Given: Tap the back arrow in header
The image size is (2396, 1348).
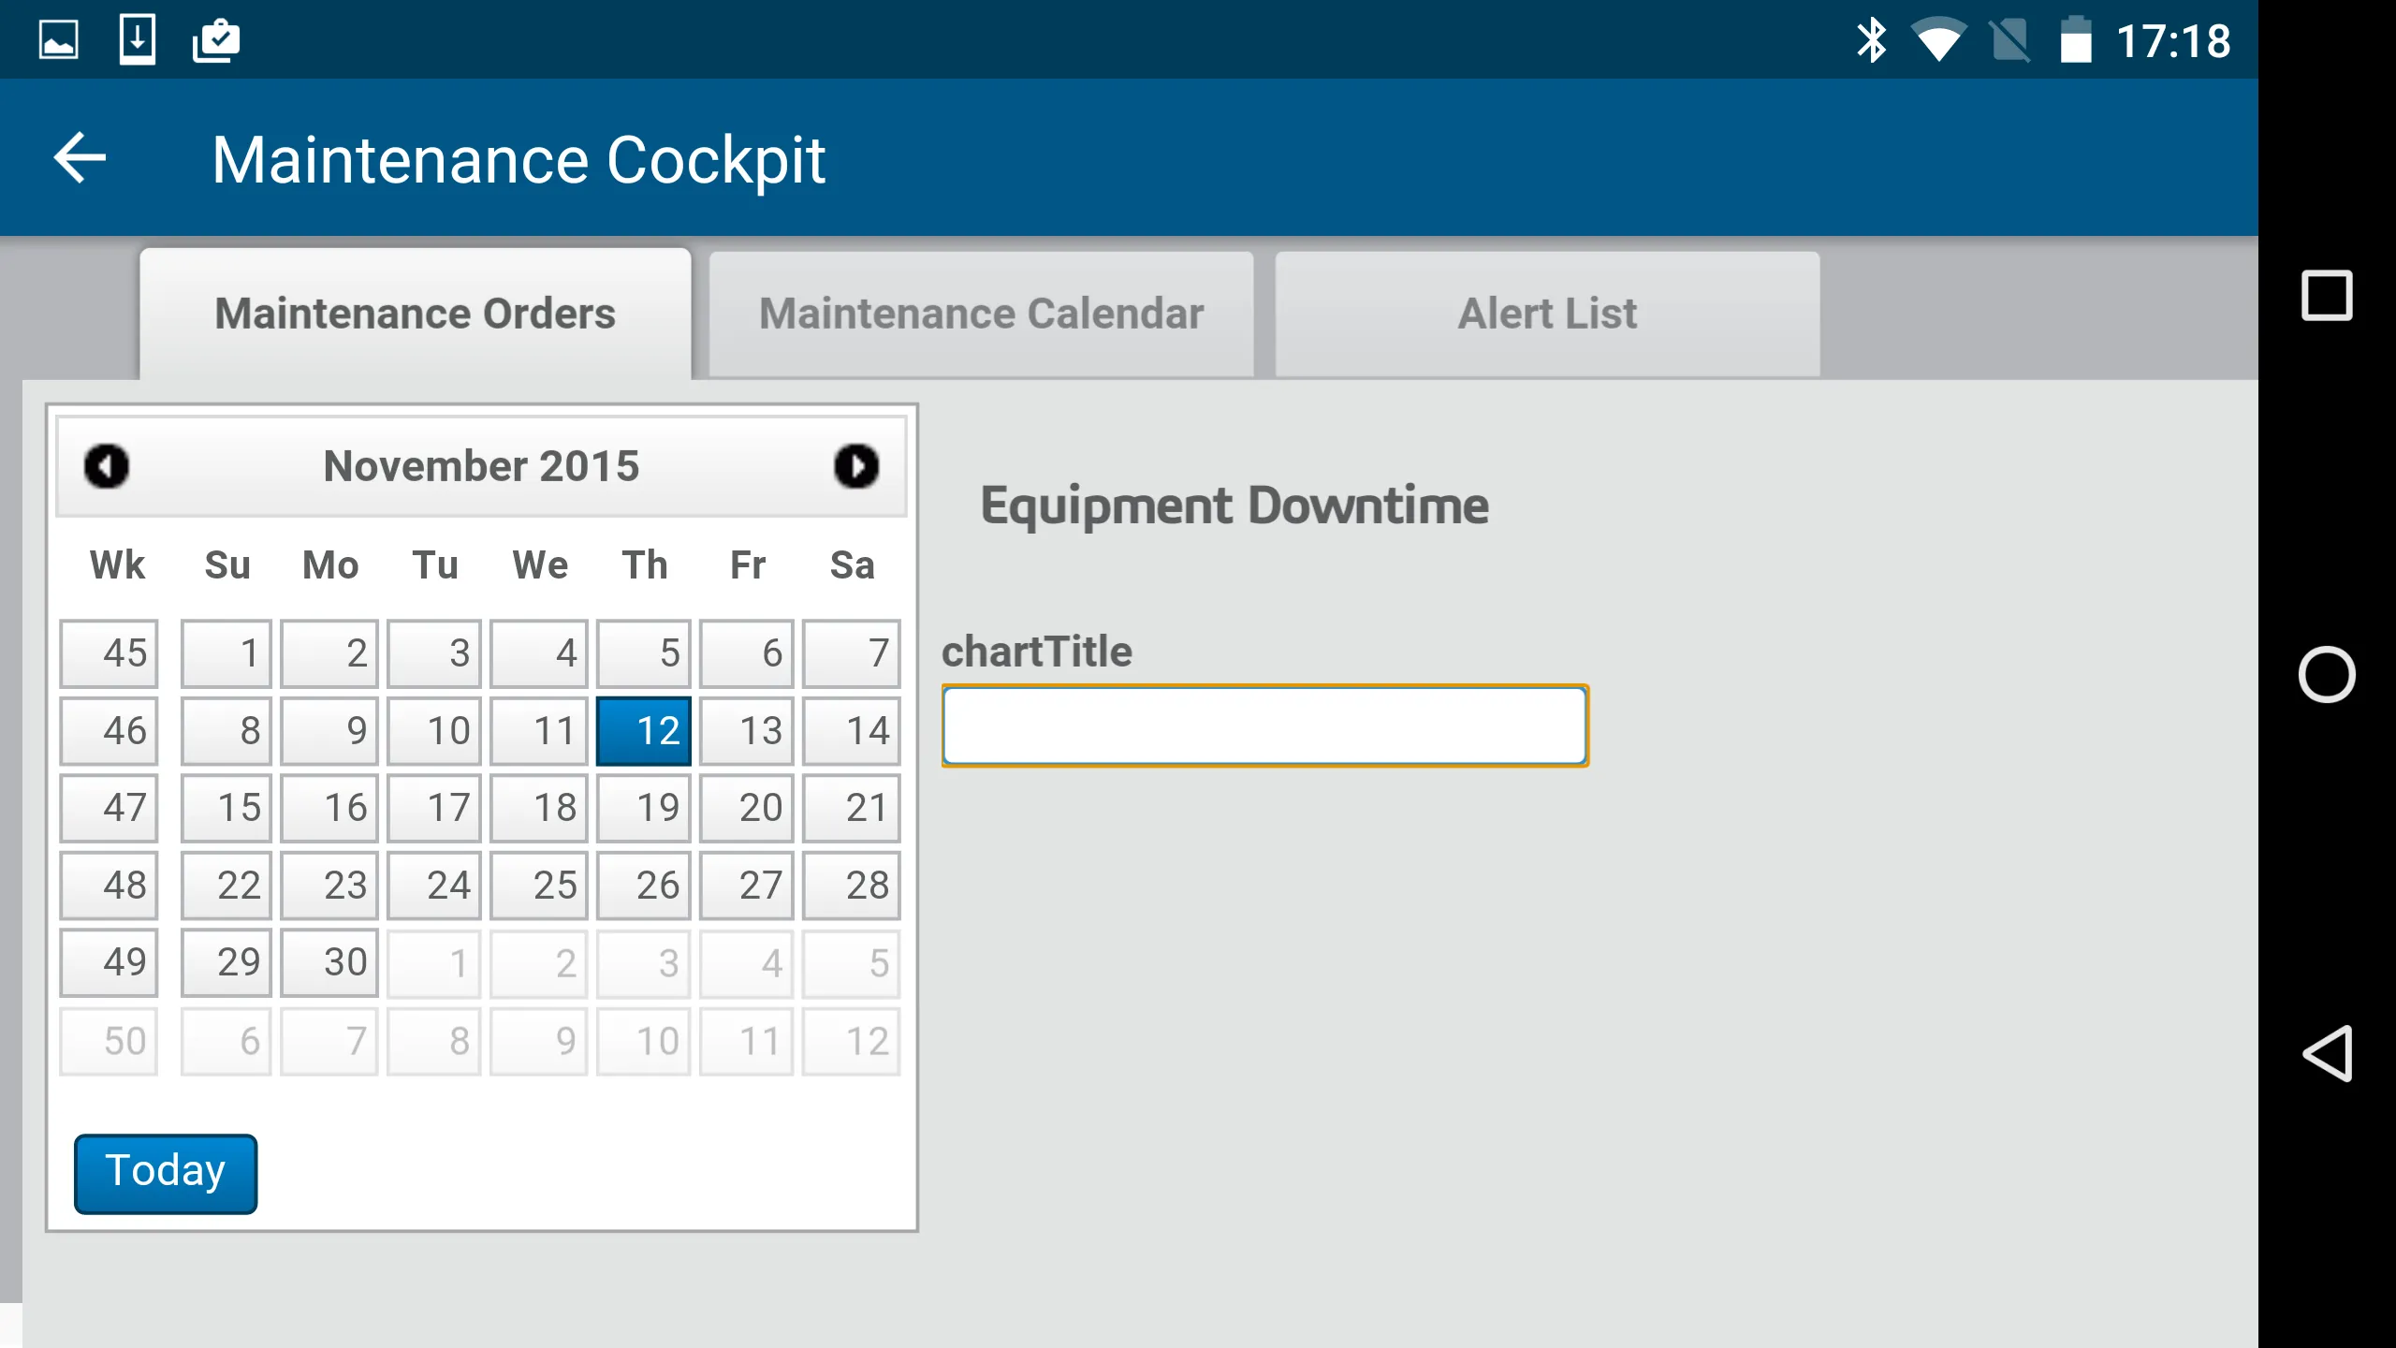Looking at the screenshot, I should tap(80, 158).
